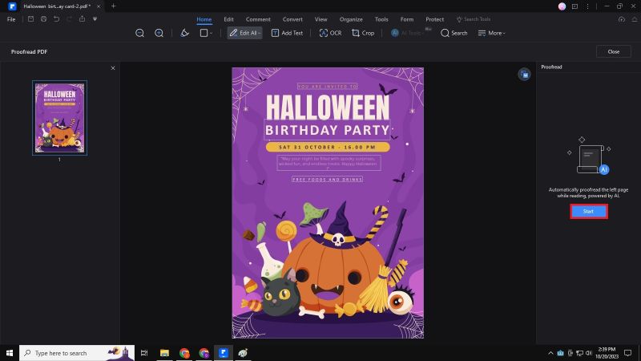The height and width of the screenshot is (361, 641).
Task: Open the More dropdown menu
Action: pos(493,33)
